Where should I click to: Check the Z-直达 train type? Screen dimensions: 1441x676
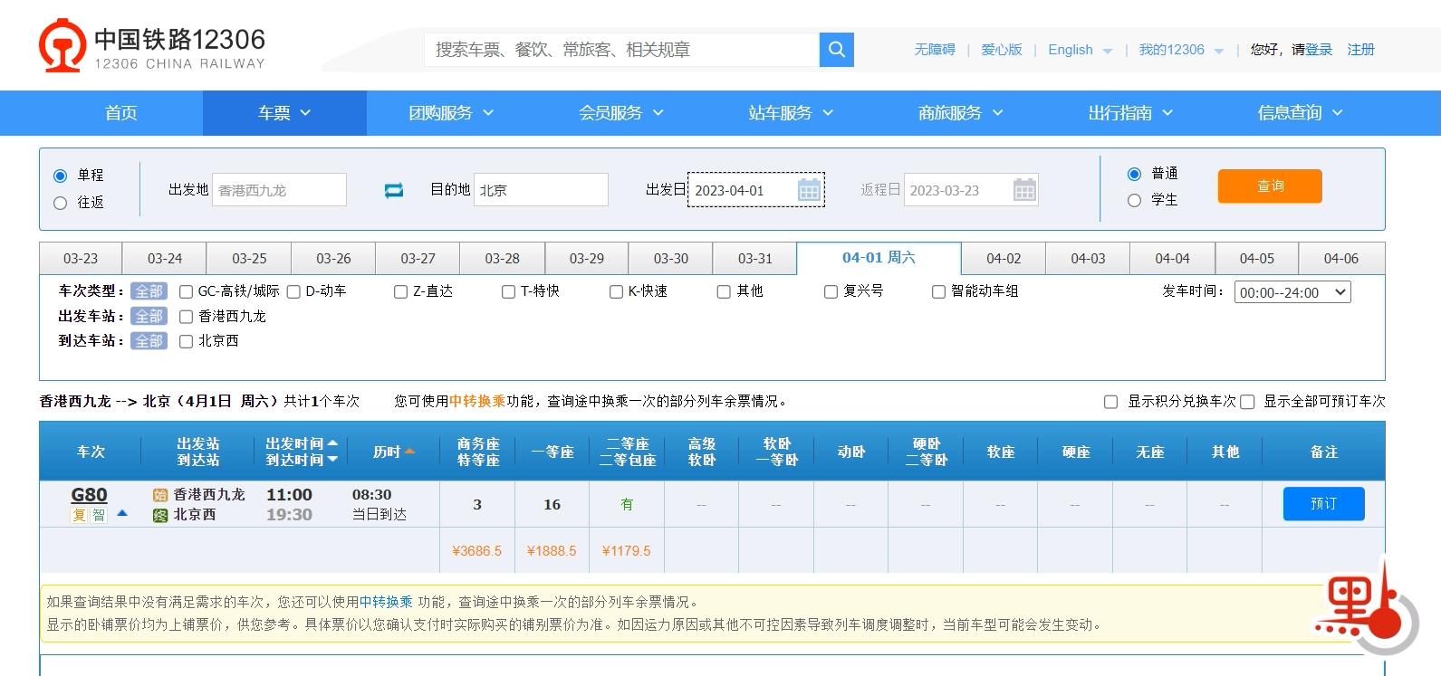pyautogui.click(x=401, y=291)
